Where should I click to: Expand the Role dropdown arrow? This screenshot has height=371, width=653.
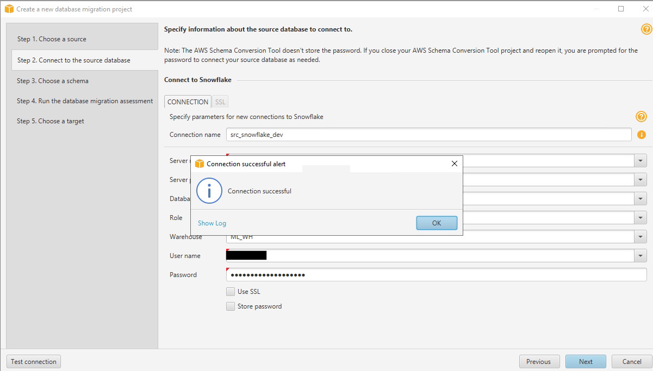(640, 218)
